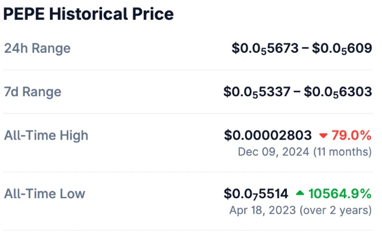Click the All-Time Low price $0.0₇5514

click(256, 194)
